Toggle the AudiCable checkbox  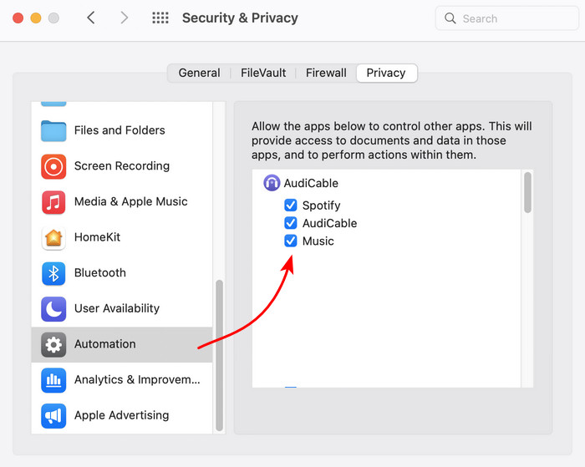pyautogui.click(x=291, y=223)
